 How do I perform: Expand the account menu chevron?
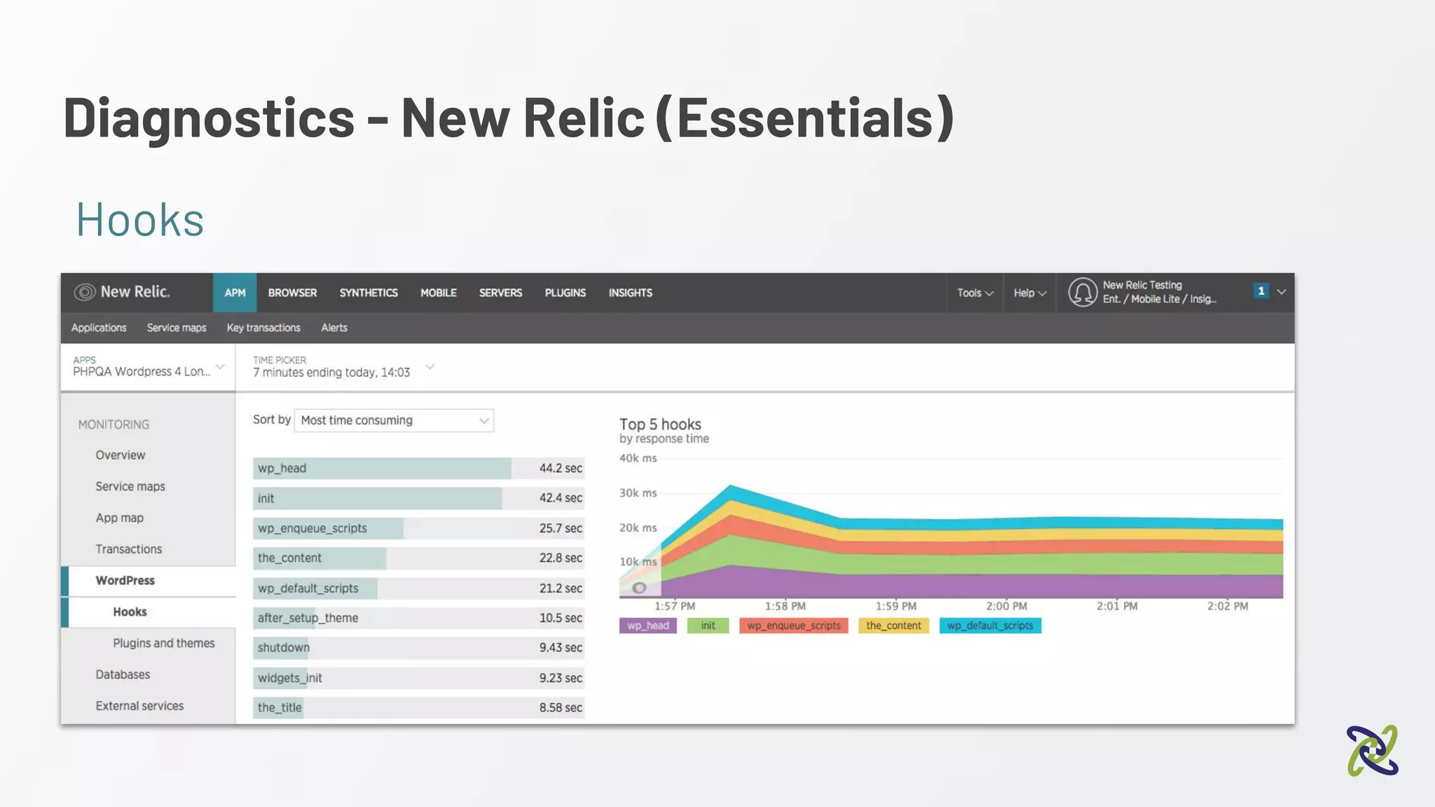[x=1282, y=291]
